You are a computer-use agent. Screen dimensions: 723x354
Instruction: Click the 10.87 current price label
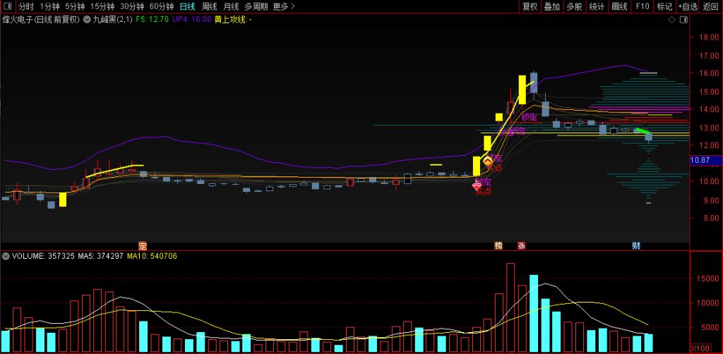click(700, 161)
